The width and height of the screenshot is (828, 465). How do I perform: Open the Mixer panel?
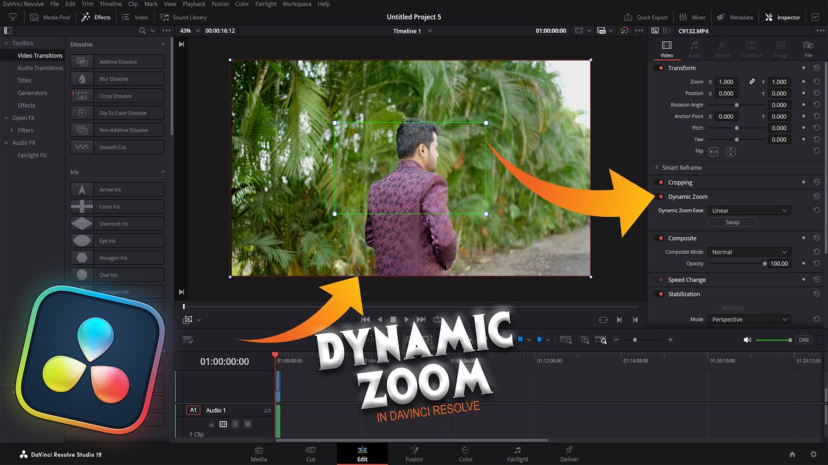point(693,17)
